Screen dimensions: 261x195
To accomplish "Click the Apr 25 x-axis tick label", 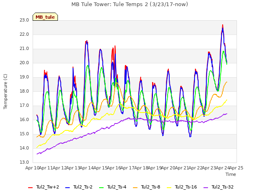I will [x=236, y=168].
